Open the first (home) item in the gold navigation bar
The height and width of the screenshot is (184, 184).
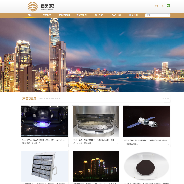pos(30,15)
